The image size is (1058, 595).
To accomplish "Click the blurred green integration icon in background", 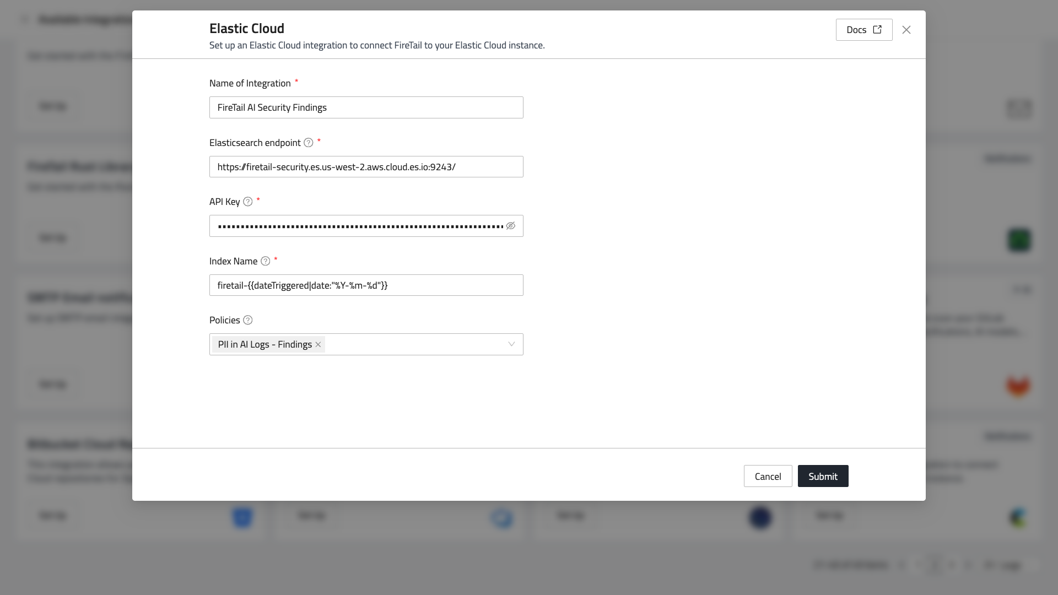I will 1019,240.
